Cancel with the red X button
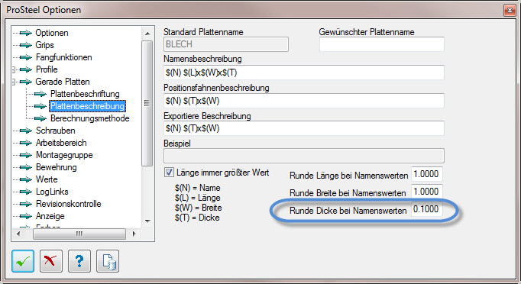The image size is (521, 284). point(51,261)
